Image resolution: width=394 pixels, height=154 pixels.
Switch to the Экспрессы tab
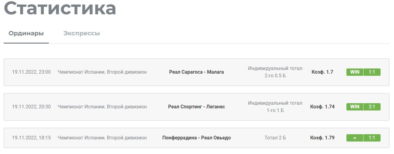(81, 33)
